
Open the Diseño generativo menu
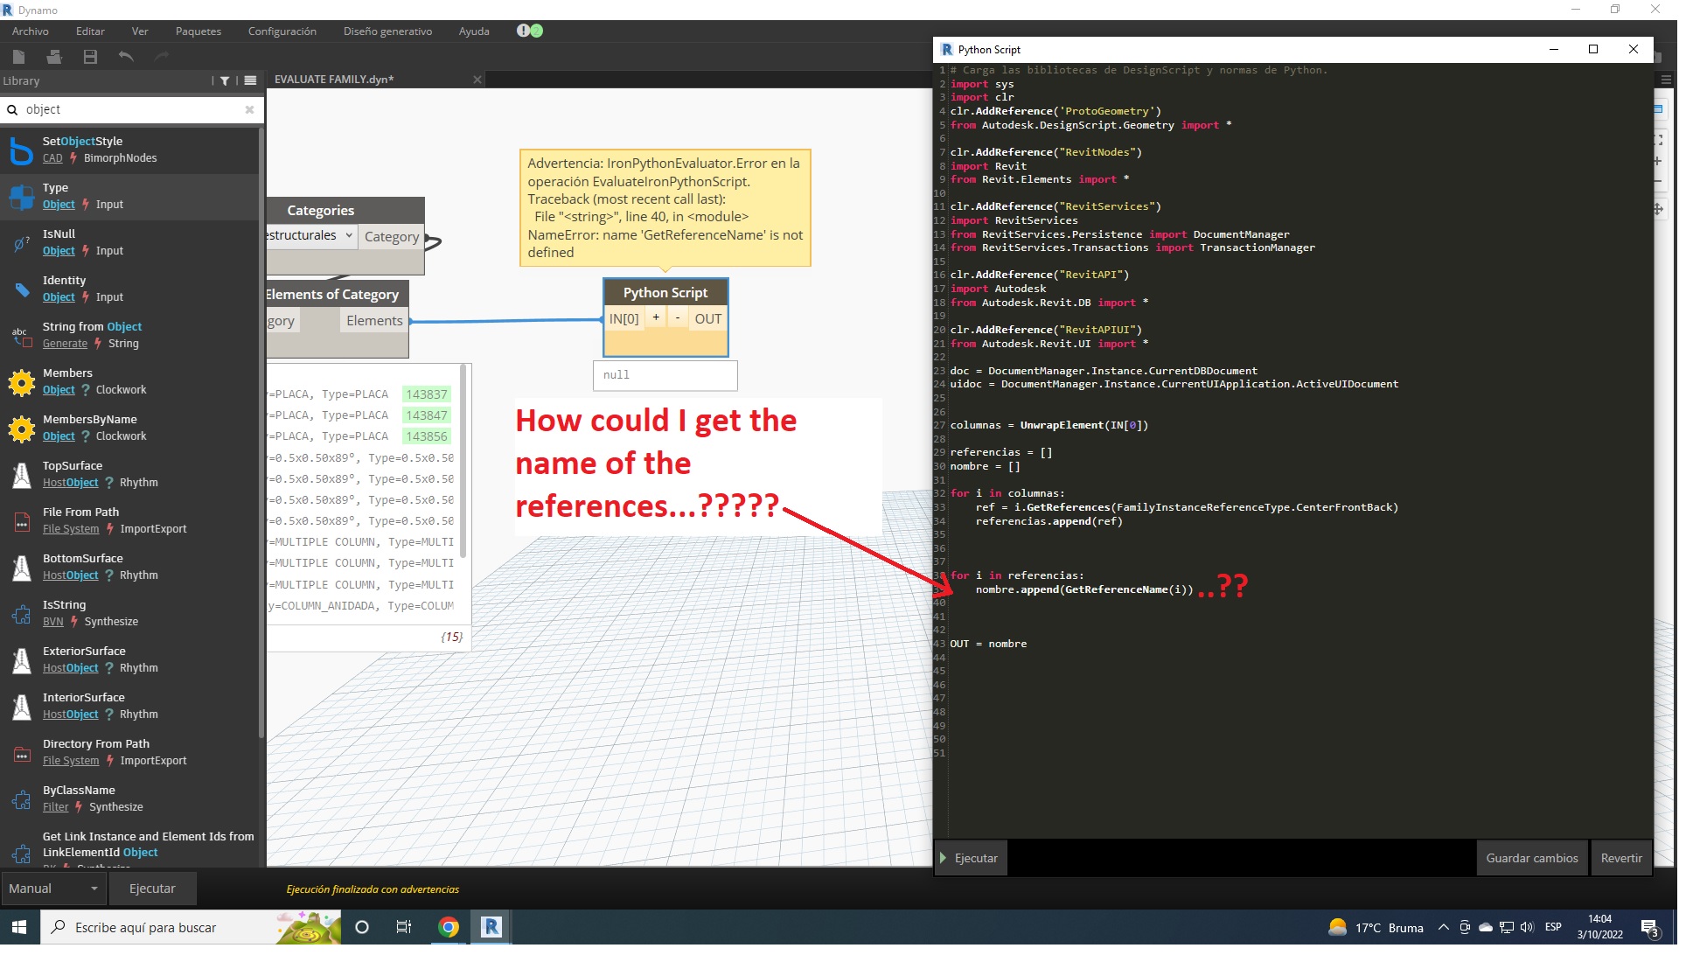point(388,31)
